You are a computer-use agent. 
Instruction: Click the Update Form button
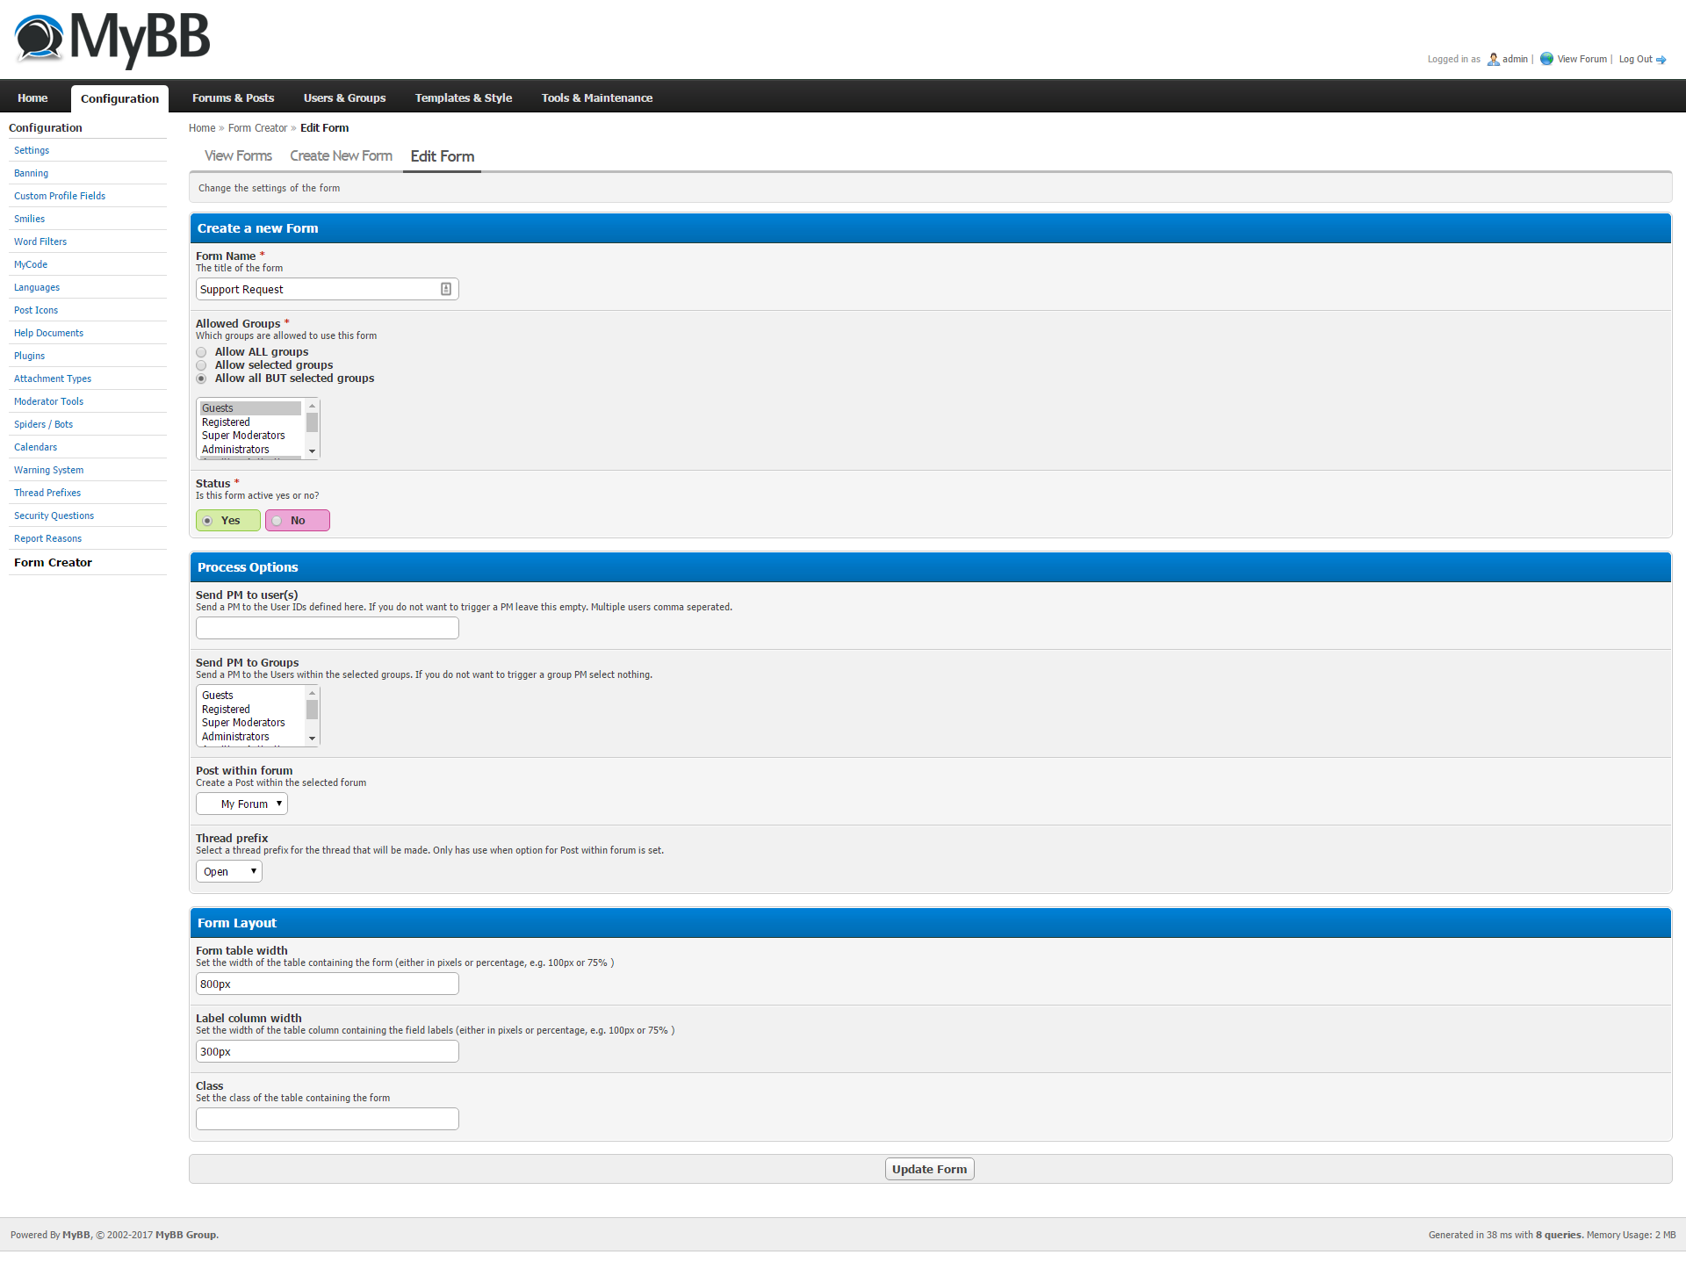[929, 1169]
